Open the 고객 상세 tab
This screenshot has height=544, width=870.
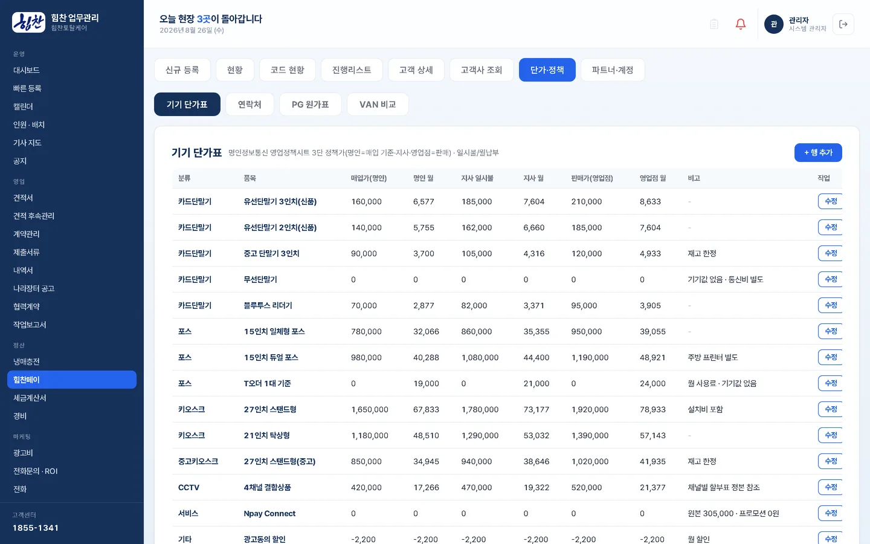416,70
